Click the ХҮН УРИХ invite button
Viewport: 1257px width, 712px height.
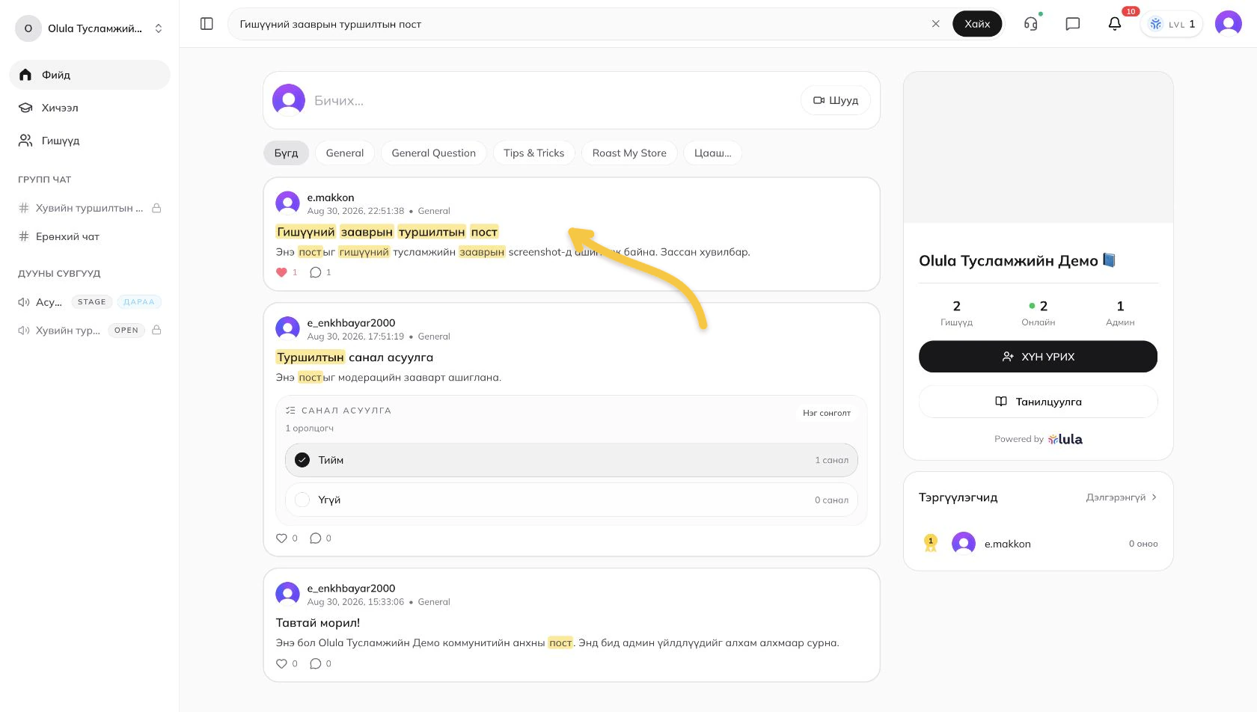[1038, 357]
